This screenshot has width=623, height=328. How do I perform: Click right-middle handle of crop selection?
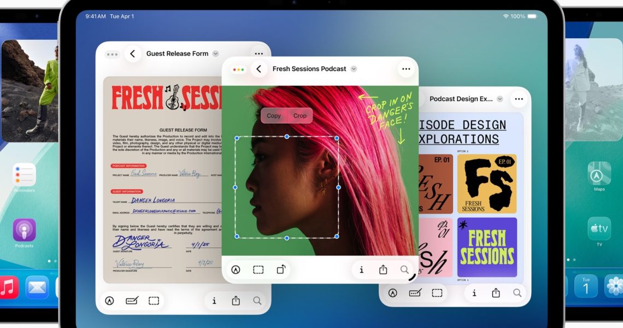pos(338,188)
